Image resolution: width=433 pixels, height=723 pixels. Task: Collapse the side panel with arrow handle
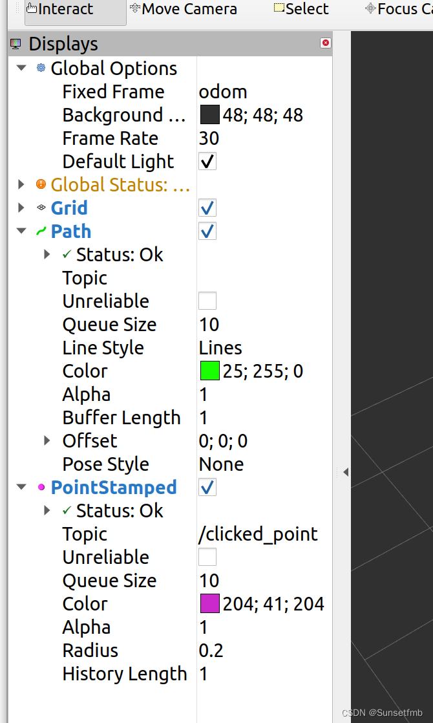346,472
